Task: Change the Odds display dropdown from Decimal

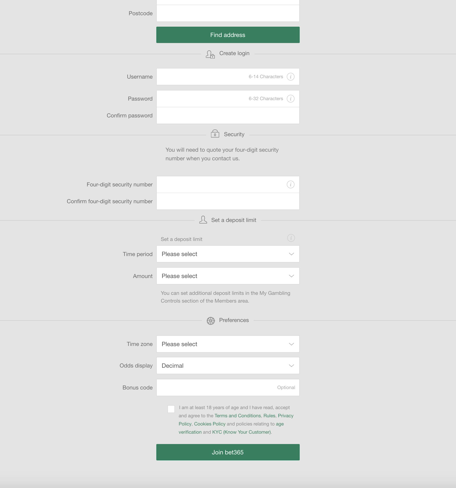Action: pyautogui.click(x=228, y=366)
